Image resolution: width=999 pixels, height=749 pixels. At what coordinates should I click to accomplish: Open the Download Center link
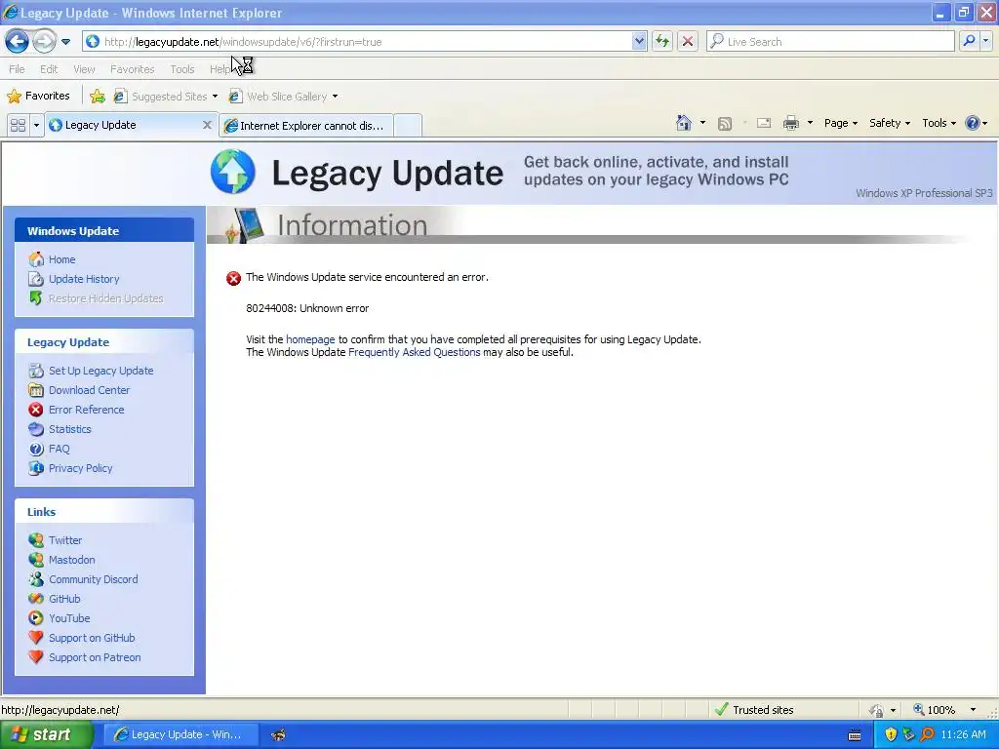click(x=89, y=390)
